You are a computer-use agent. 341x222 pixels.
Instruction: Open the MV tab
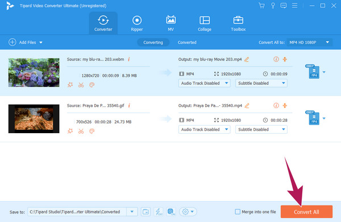[170, 23]
